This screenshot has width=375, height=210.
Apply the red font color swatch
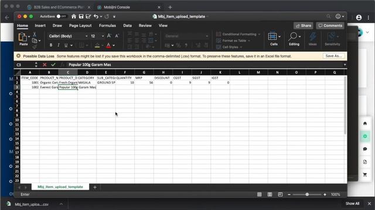pos(108,45)
